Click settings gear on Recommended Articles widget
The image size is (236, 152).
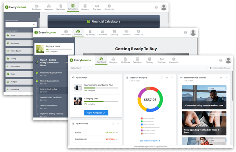[x=221, y=78]
